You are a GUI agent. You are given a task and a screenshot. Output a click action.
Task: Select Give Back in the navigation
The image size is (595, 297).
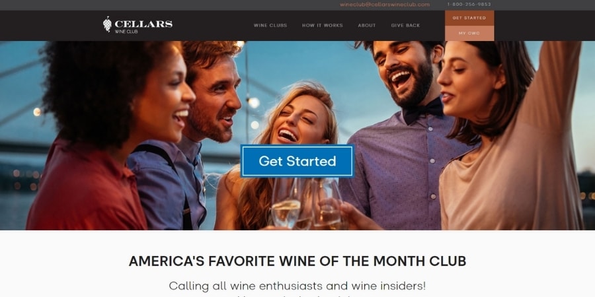[x=405, y=25]
